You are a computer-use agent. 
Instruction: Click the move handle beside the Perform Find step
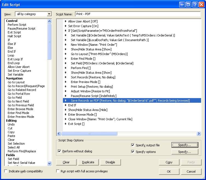tap(65, 68)
